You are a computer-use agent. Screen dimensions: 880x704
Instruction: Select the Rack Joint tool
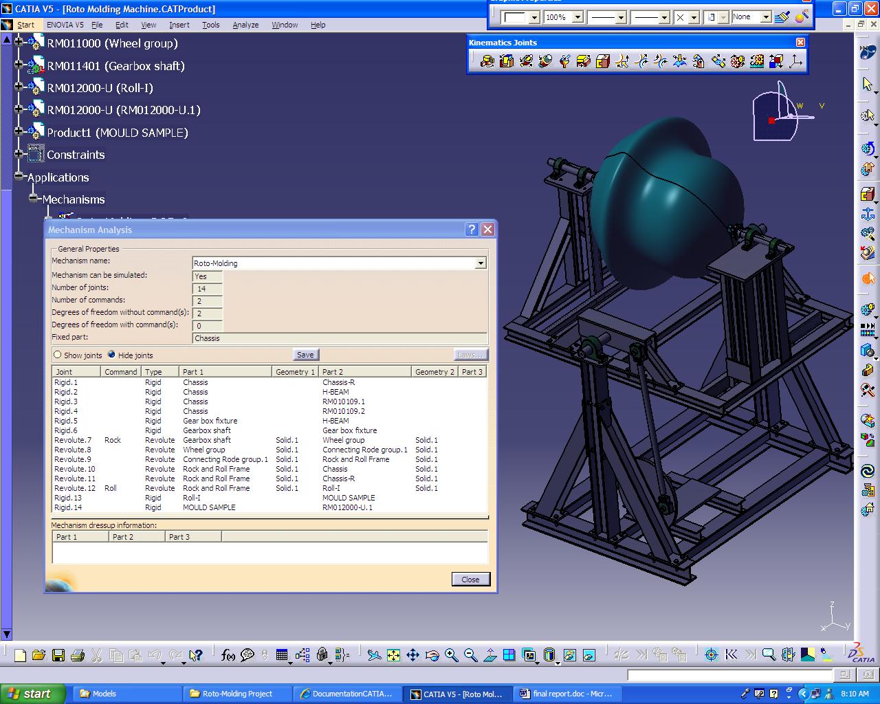pos(757,62)
